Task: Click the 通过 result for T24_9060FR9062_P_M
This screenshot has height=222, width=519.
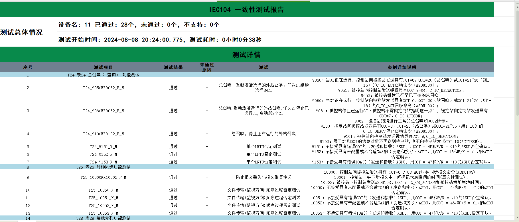Action: pos(173,111)
